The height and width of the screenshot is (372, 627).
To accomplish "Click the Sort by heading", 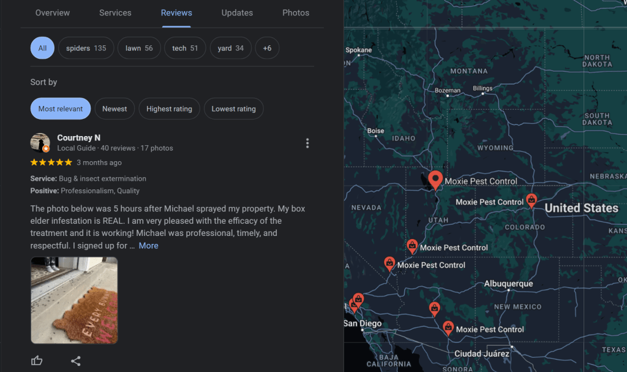I will click(43, 82).
